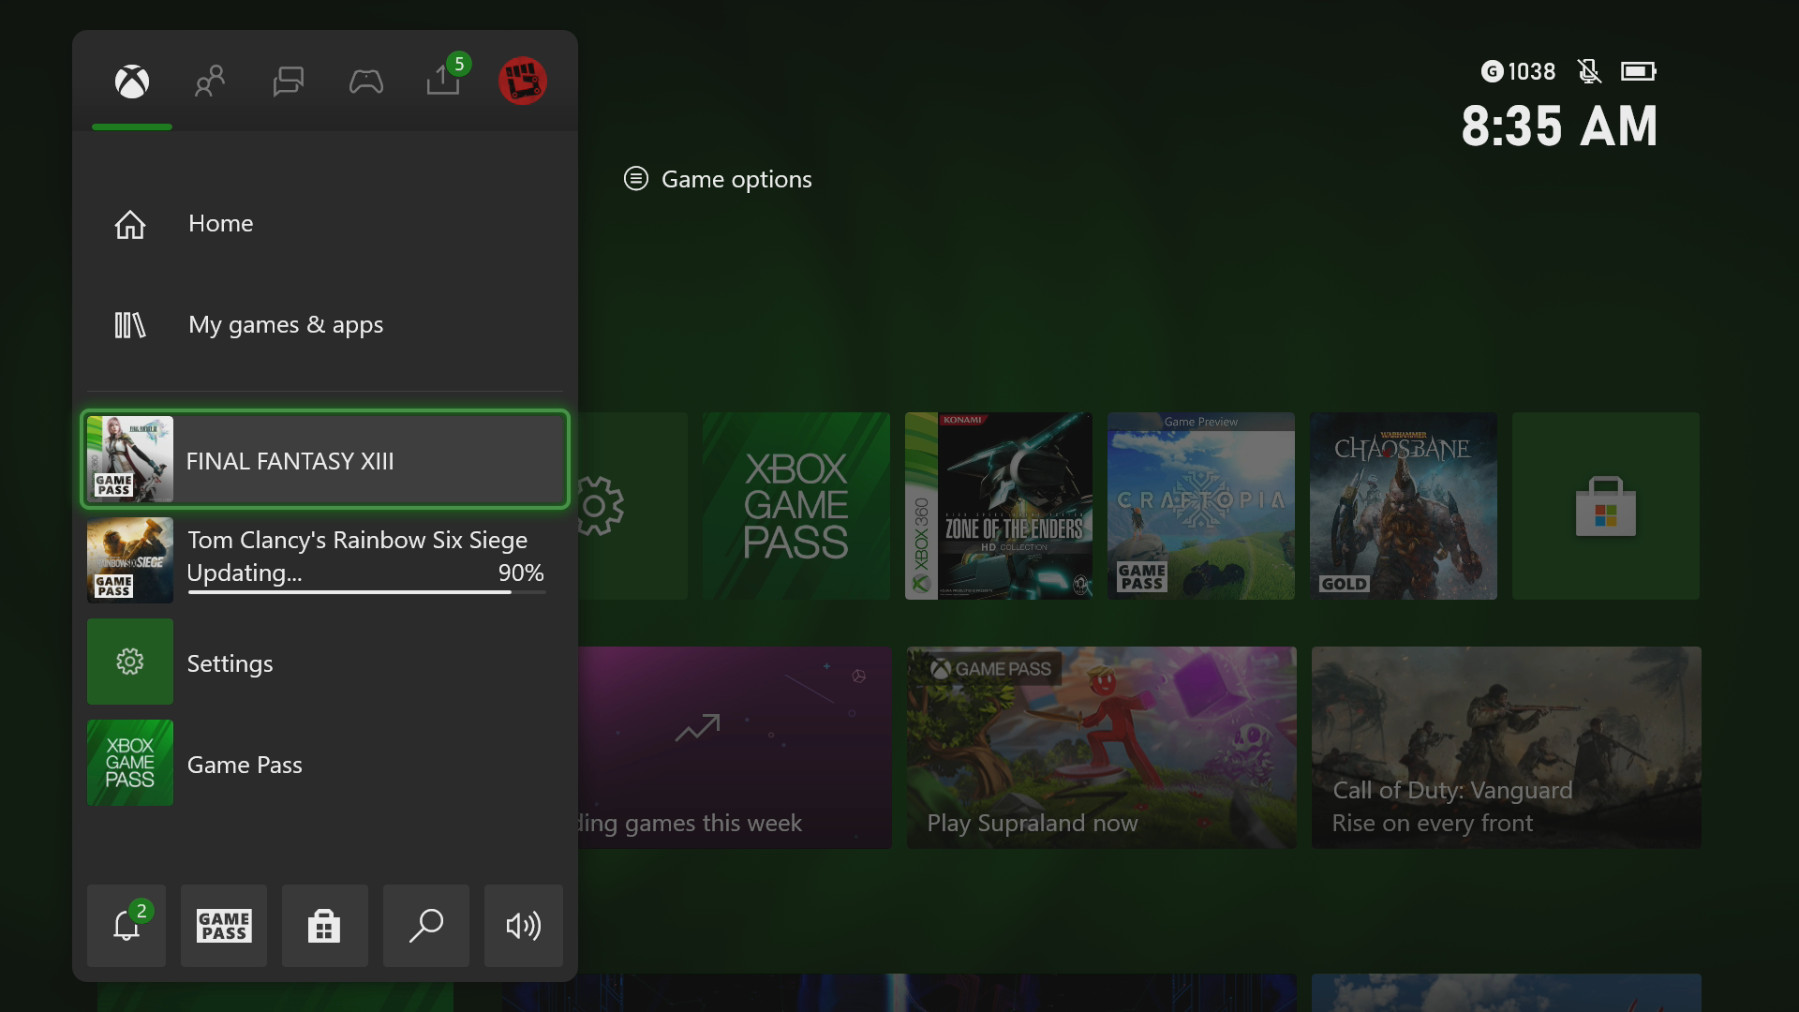The width and height of the screenshot is (1799, 1012).
Task: Open the Chats and messages tab
Action: tap(288, 82)
